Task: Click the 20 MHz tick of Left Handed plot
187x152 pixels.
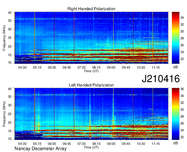Action: click(x=10, y=123)
